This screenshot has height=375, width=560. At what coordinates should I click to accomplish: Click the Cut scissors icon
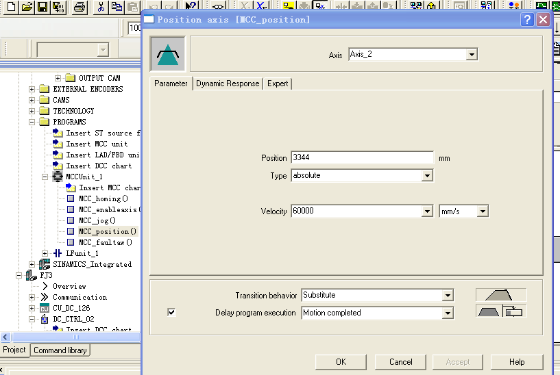(x=101, y=6)
